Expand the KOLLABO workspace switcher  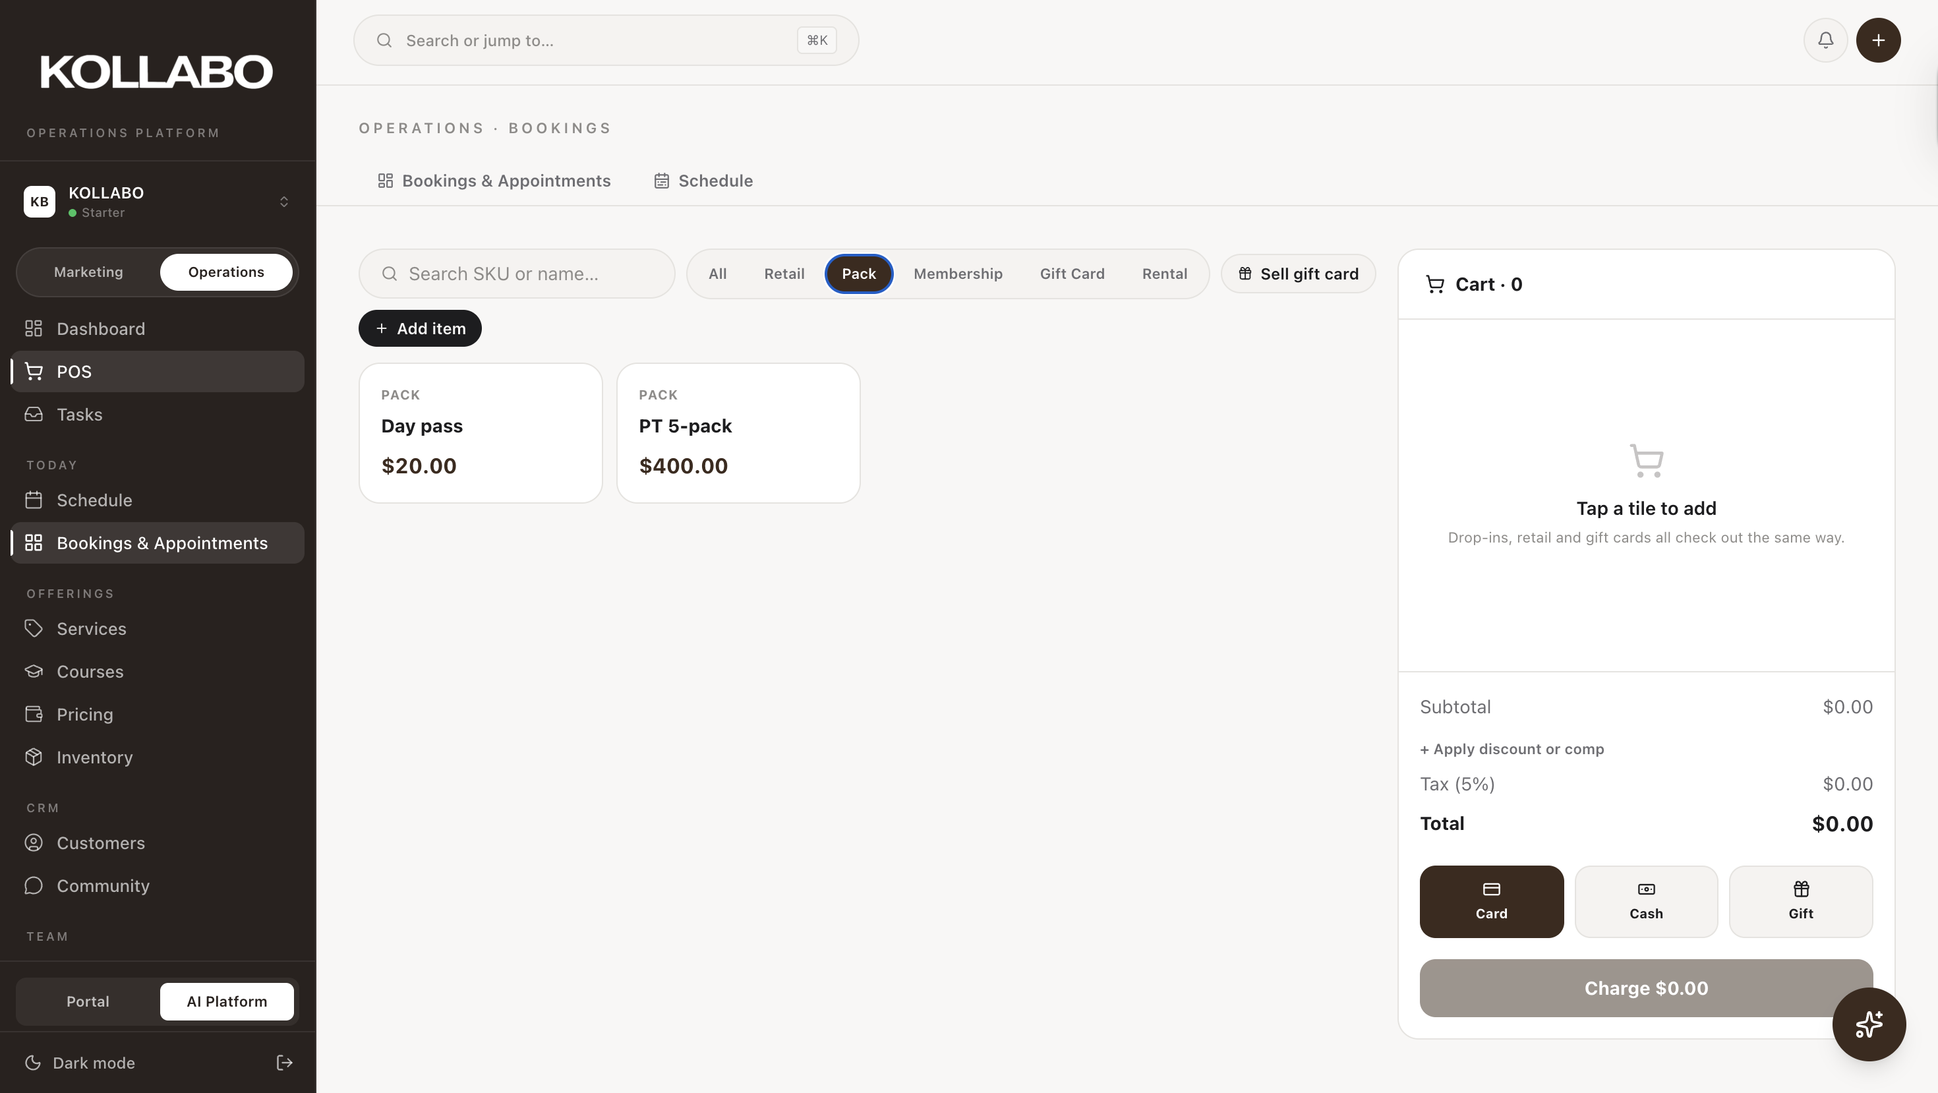(x=283, y=201)
